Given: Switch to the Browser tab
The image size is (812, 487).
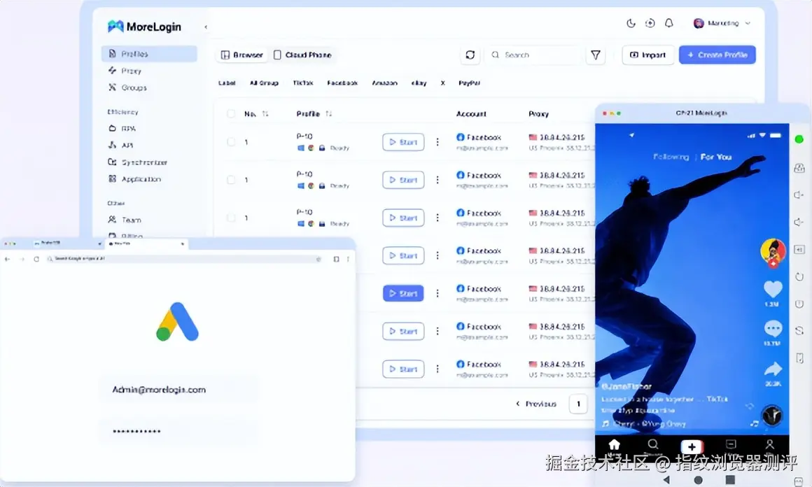Looking at the screenshot, I should (x=241, y=55).
